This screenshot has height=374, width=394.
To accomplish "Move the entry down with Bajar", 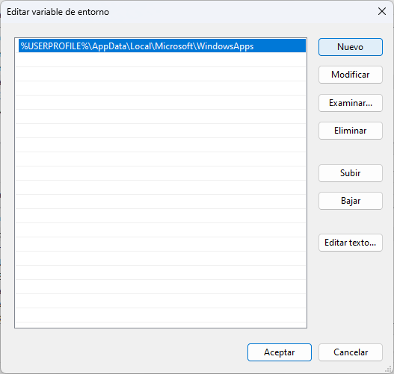I will [351, 201].
